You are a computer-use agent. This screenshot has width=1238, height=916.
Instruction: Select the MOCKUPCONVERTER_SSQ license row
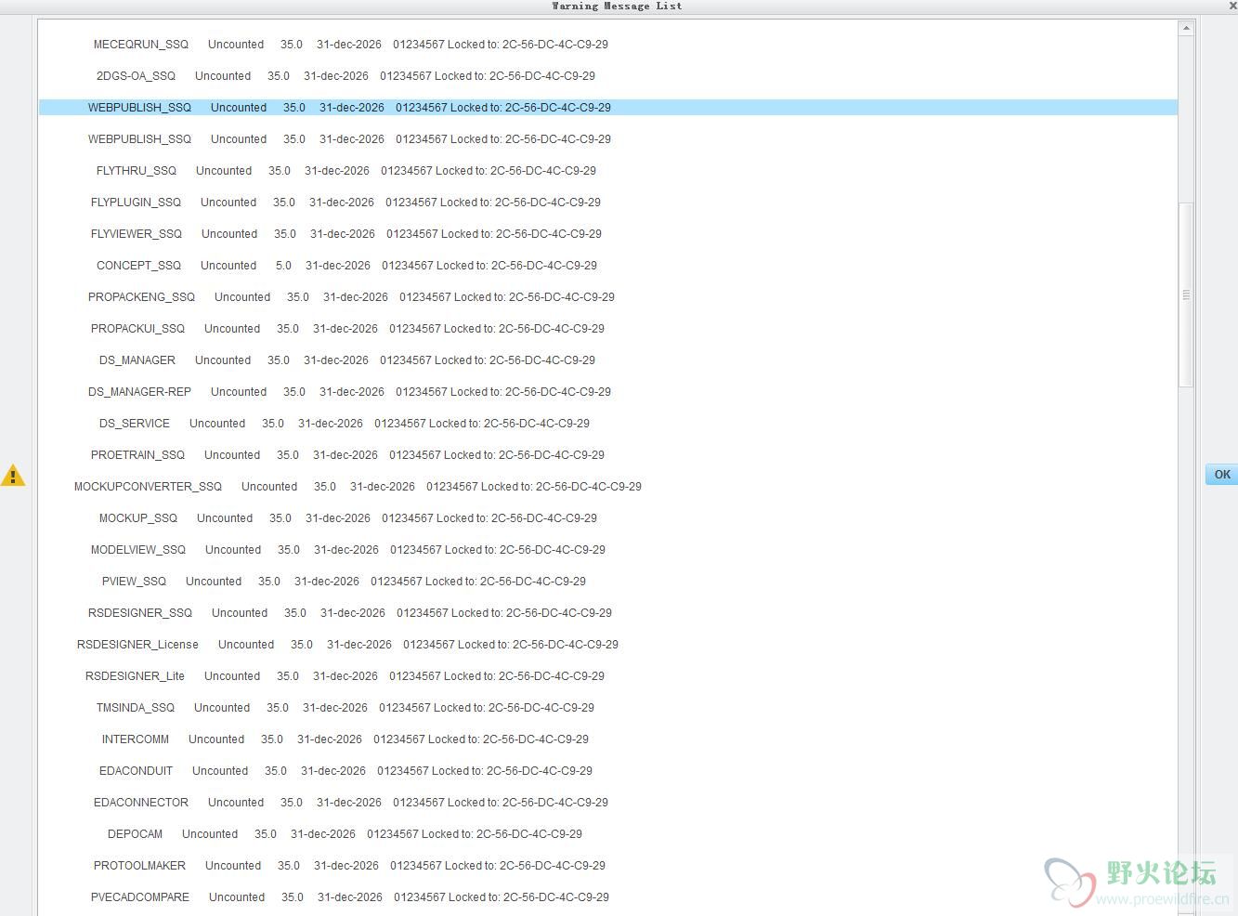pos(608,487)
